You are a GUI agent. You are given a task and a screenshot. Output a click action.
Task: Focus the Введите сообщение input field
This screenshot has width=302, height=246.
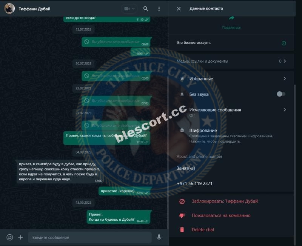tap(90, 237)
